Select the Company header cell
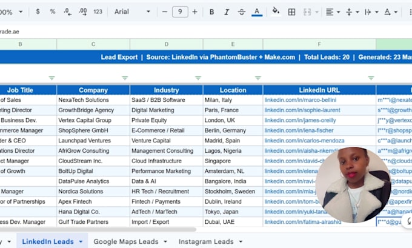 coord(93,90)
